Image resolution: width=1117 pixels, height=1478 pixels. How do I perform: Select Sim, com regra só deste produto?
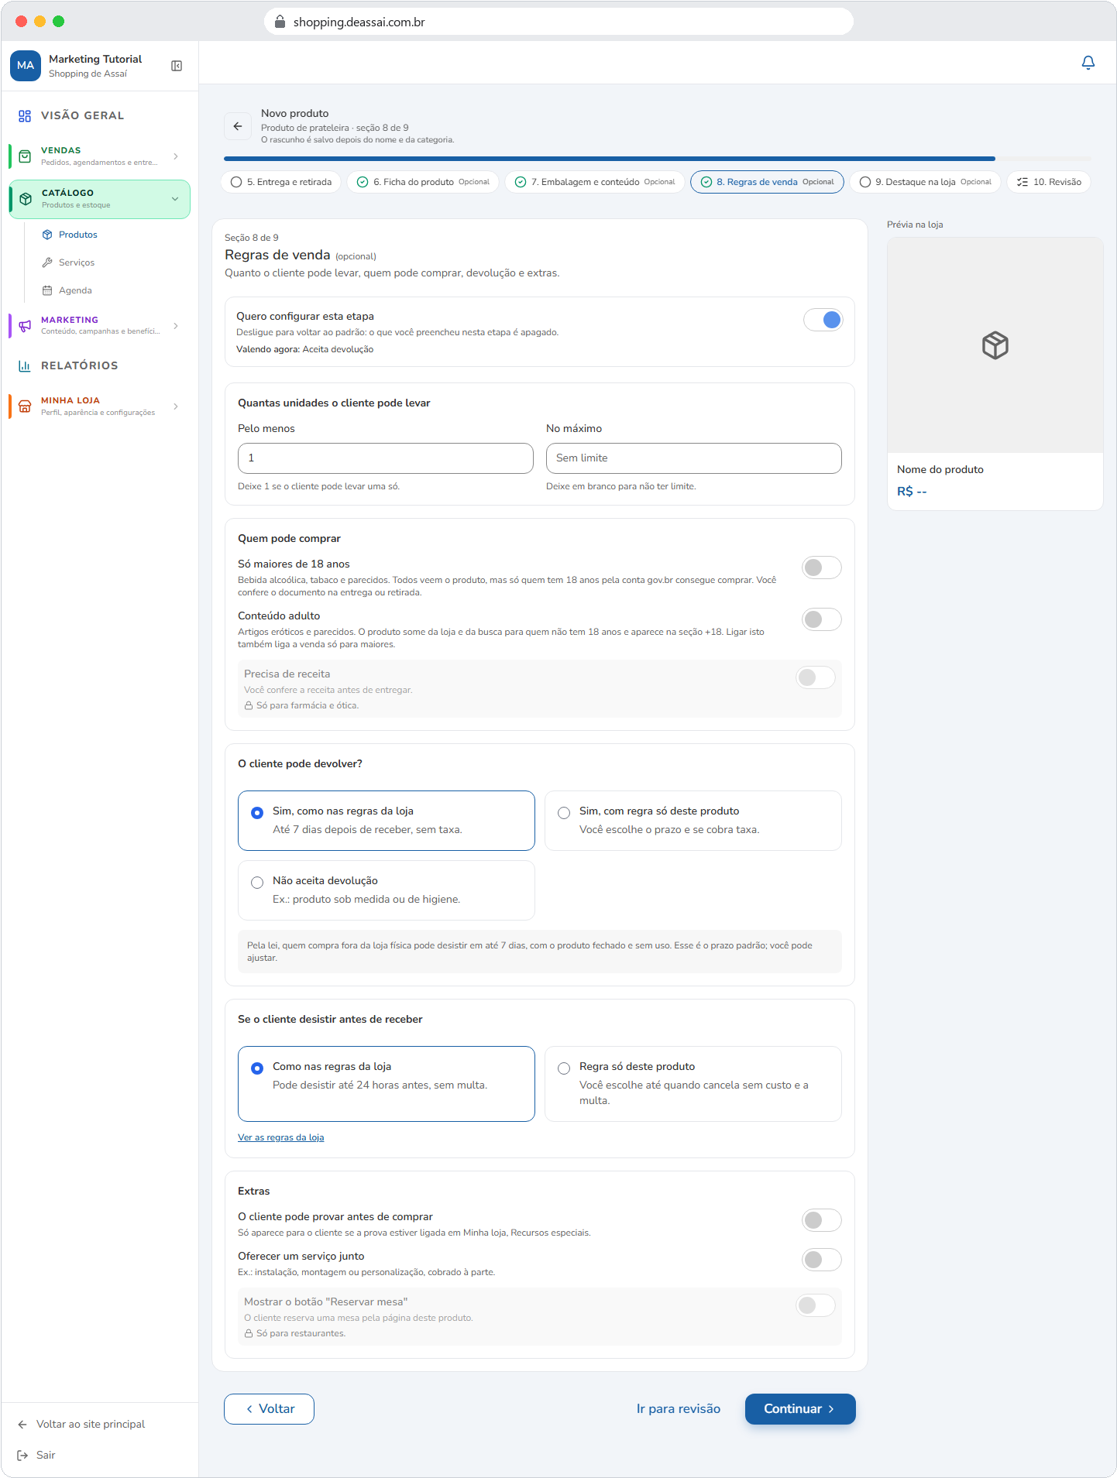(x=693, y=821)
